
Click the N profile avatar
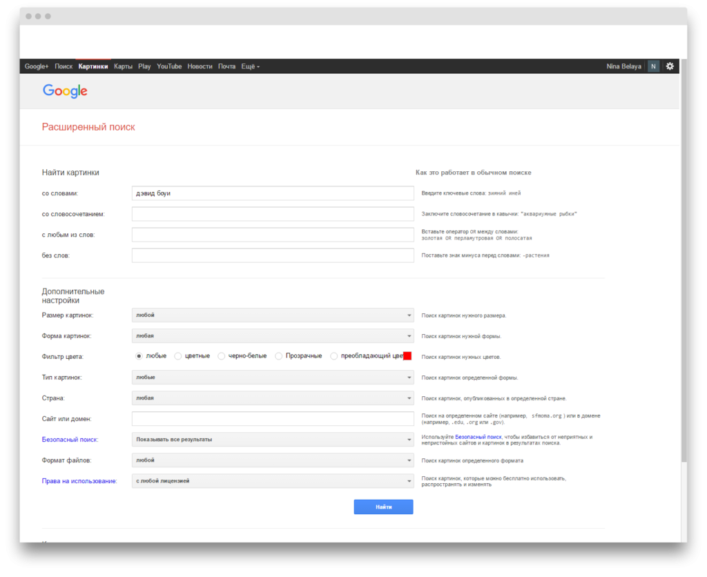coord(653,66)
